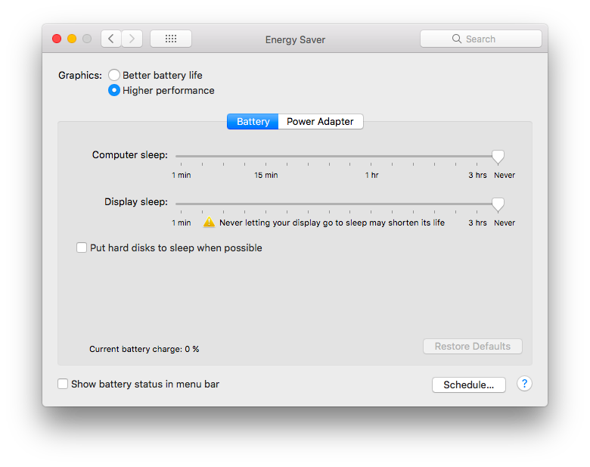Click the Current battery charge: 0 % text
The height and width of the screenshot is (467, 590).
144,349
